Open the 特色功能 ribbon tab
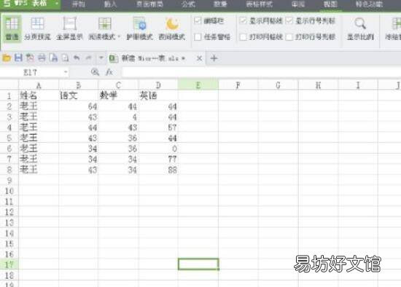401x287 pixels. pos(369,4)
